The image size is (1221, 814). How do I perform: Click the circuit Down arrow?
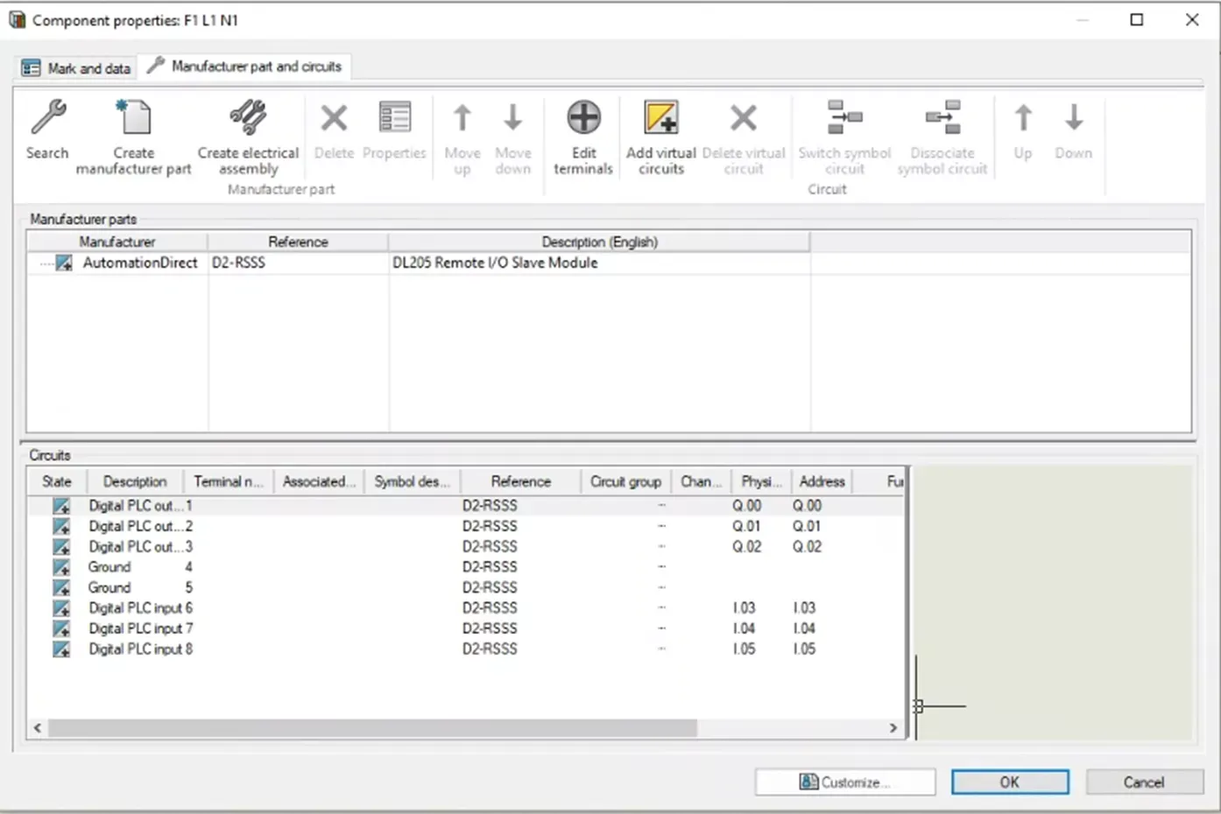[x=1073, y=131]
